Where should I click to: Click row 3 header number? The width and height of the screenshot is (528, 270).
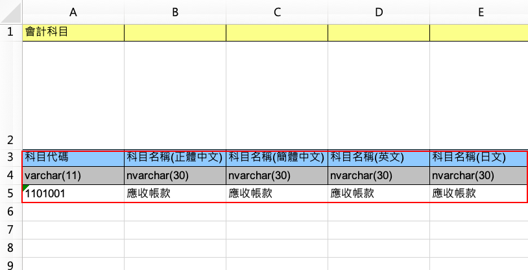coord(10,157)
